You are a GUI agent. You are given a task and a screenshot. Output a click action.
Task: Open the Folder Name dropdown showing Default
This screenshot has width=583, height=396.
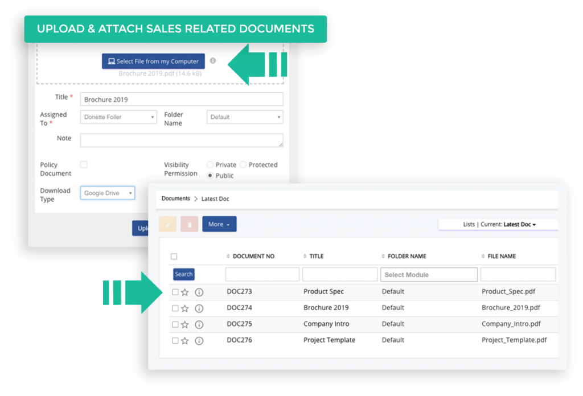click(244, 117)
